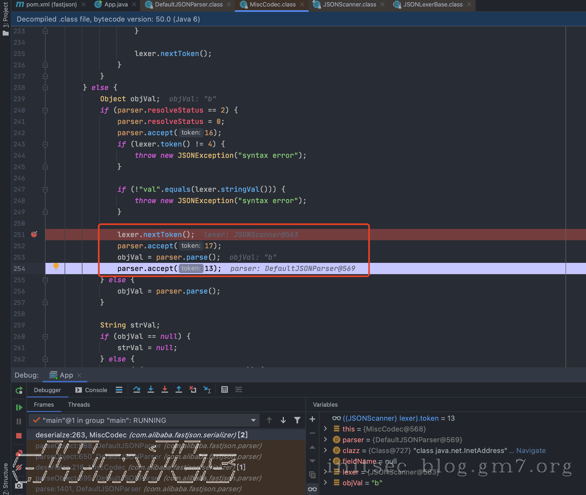Image resolution: width=586 pixels, height=495 pixels.
Task: Click the red Force Step Into icon
Action: pos(165,389)
